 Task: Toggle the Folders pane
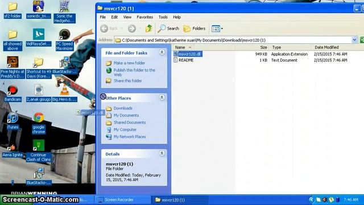(x=195, y=28)
